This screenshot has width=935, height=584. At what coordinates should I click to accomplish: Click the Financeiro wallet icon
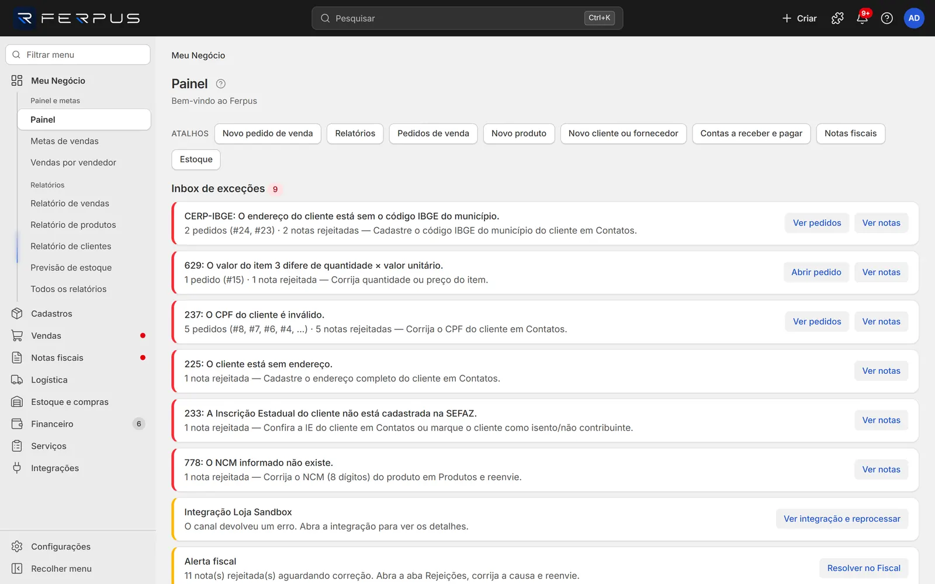click(x=17, y=424)
